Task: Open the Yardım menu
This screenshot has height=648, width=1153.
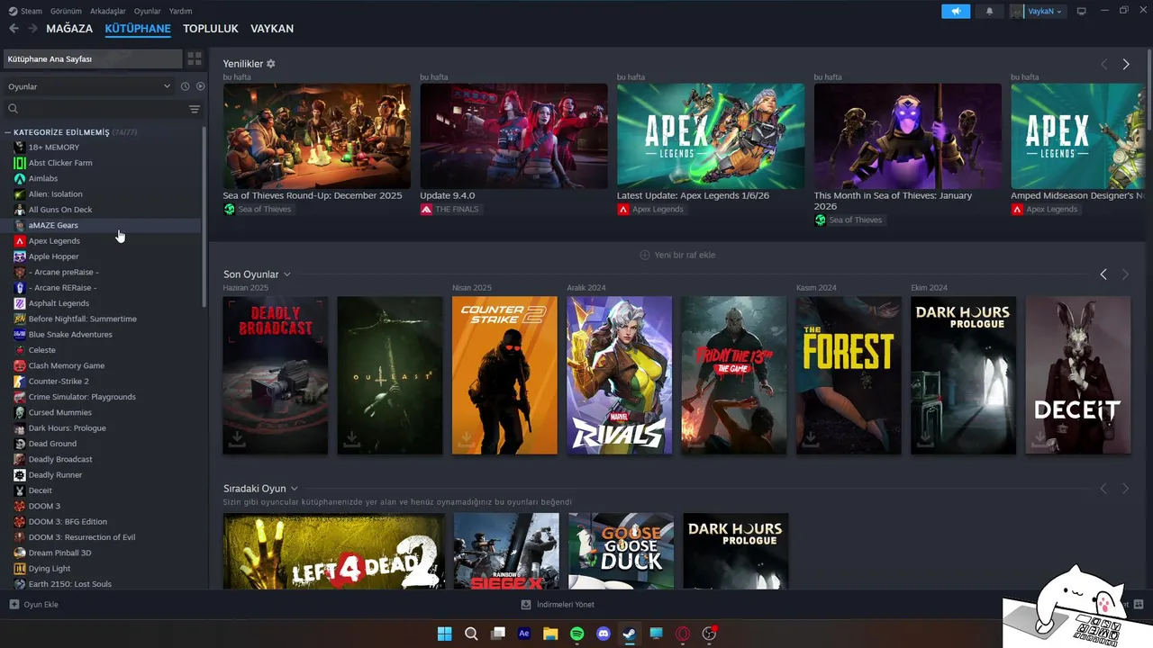Action: [180, 11]
